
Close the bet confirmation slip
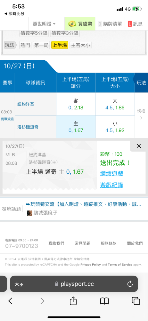(139, 146)
